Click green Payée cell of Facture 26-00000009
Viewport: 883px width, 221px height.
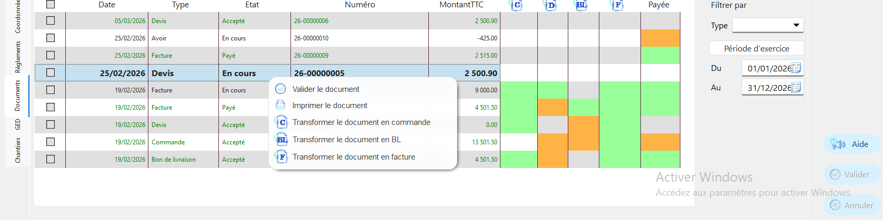pos(660,55)
